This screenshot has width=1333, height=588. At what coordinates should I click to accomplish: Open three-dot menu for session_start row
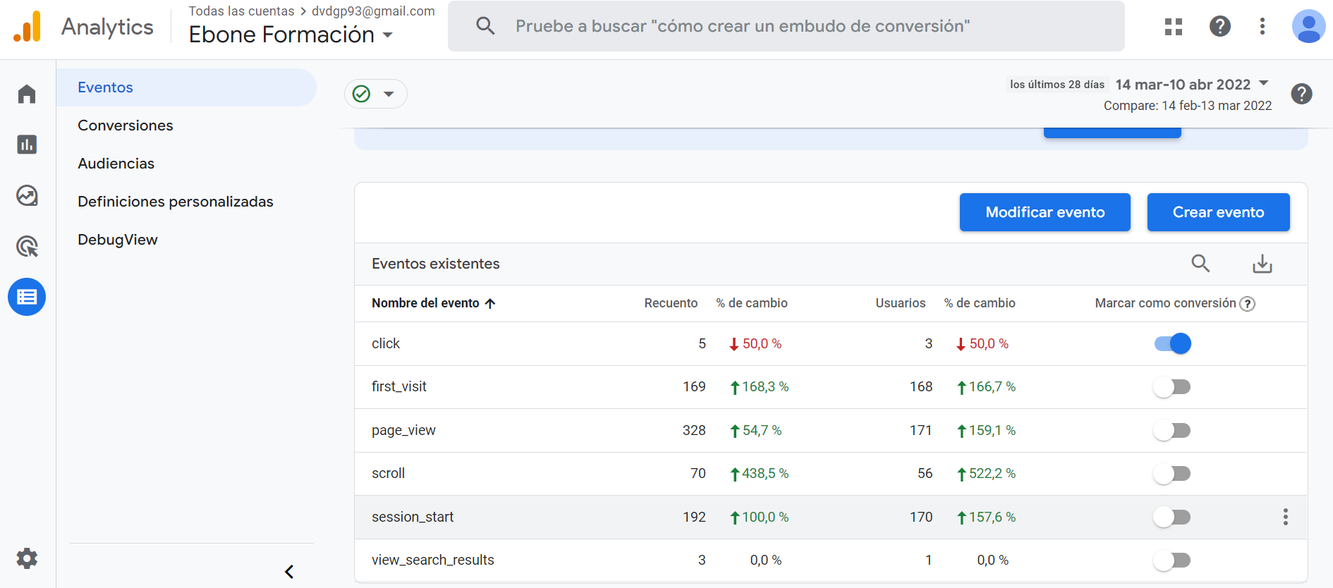point(1285,517)
